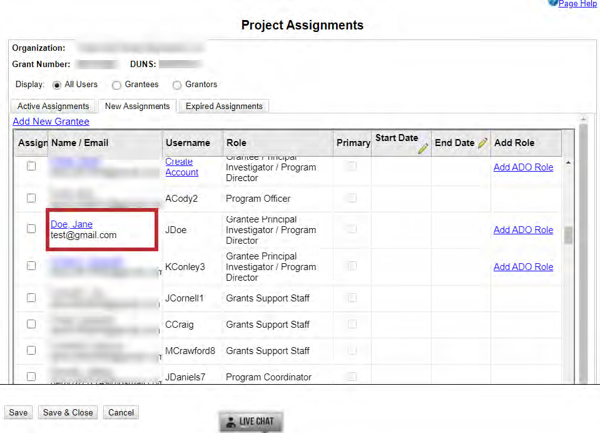Click the Add New Grantee link
Image resolution: width=600 pixels, height=433 pixels.
pyautogui.click(x=51, y=122)
